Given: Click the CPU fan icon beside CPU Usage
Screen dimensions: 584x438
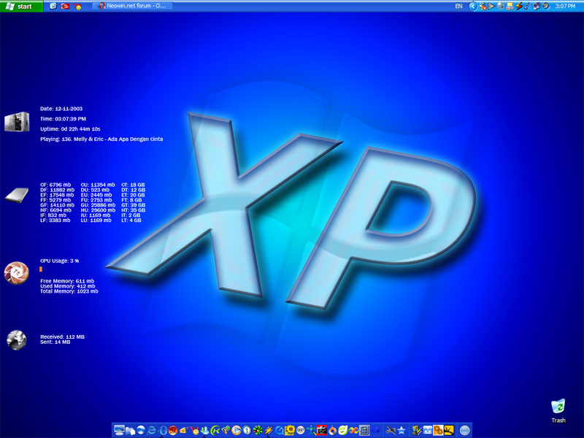Looking at the screenshot, I should [15, 273].
